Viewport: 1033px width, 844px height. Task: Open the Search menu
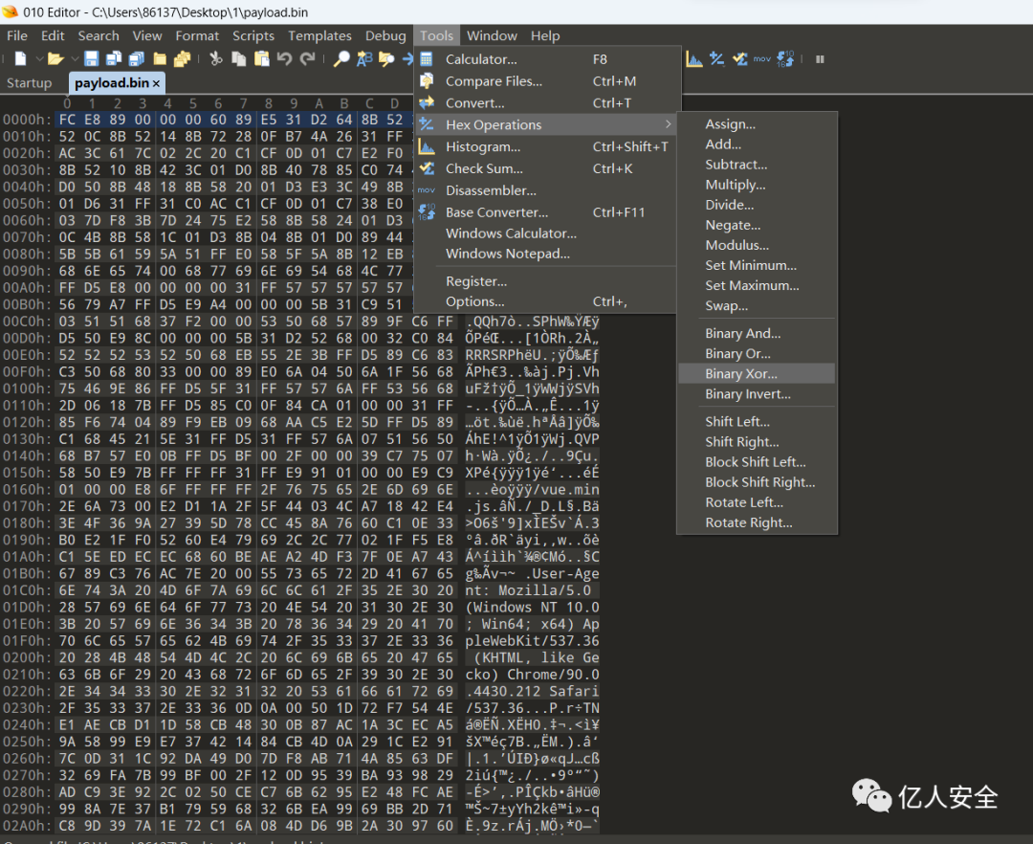[99, 35]
